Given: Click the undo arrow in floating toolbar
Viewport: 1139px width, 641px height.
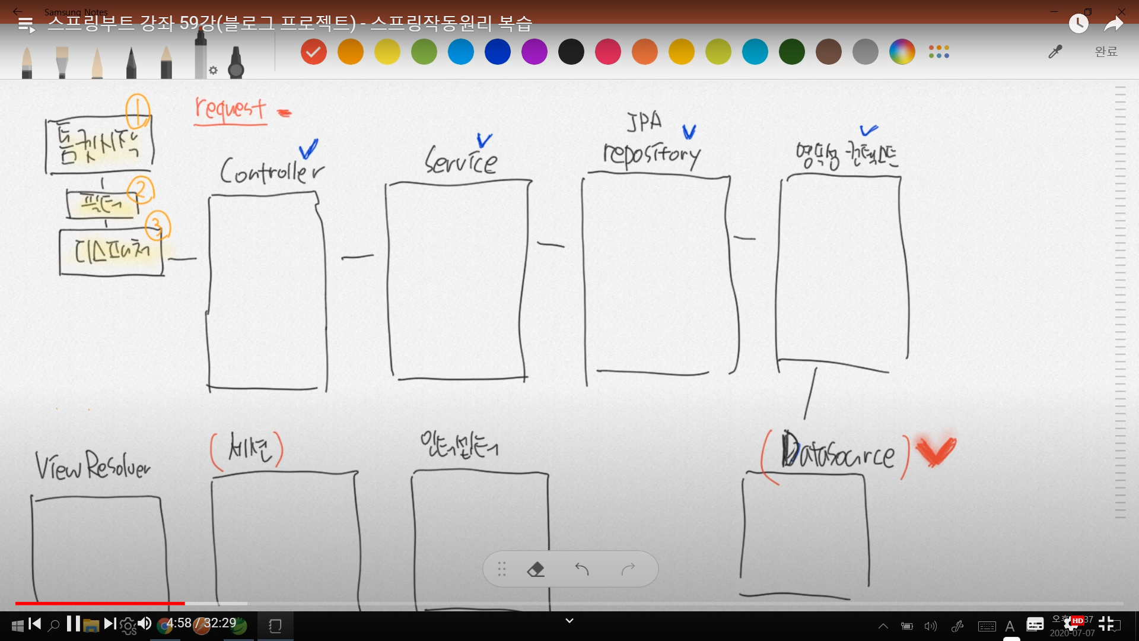Looking at the screenshot, I should tap(582, 569).
